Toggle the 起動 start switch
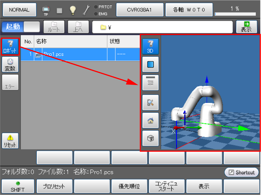The width and height of the screenshot is (261, 195). pyautogui.click(x=21, y=27)
